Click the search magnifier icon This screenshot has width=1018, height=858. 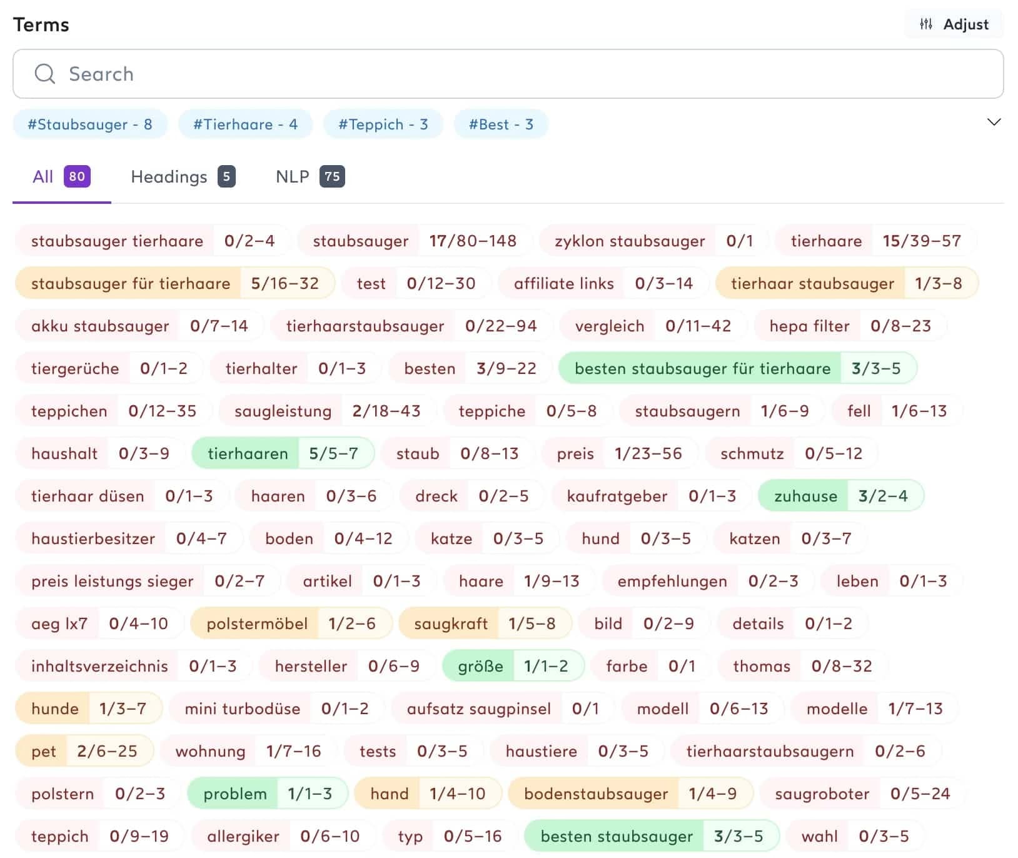pyautogui.click(x=44, y=74)
